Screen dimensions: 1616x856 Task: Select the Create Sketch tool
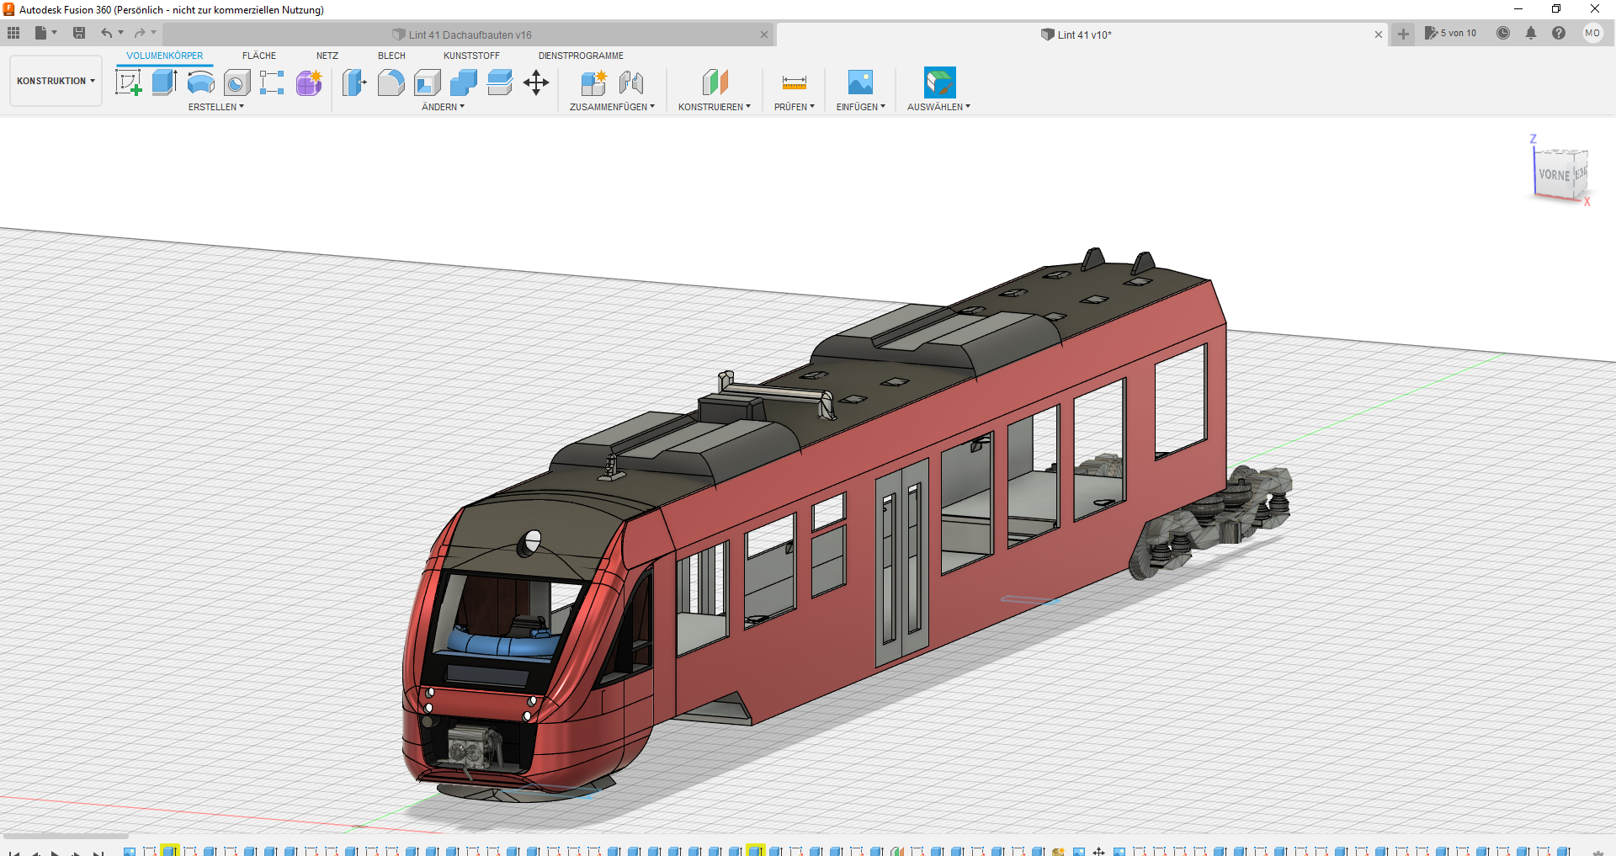coord(128,82)
